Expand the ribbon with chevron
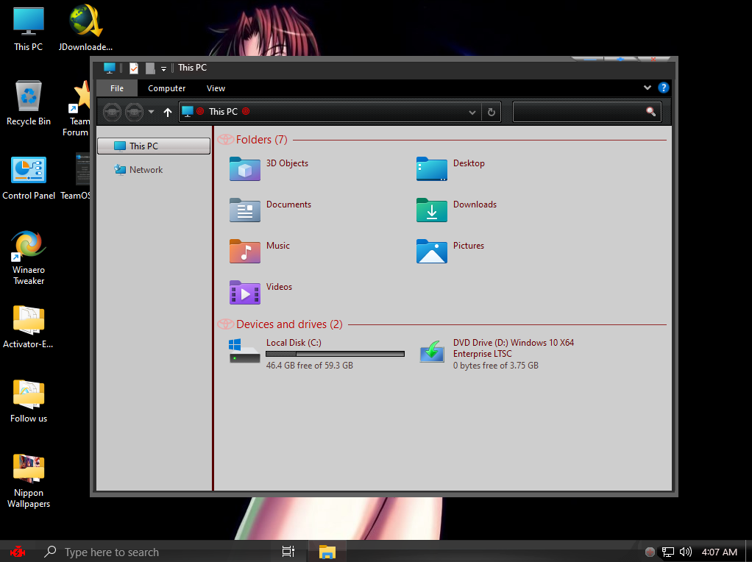The width and height of the screenshot is (752, 562). 648,88
